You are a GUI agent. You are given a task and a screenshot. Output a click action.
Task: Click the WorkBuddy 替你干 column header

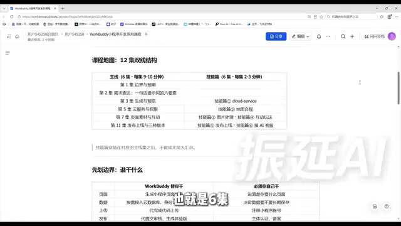pyautogui.click(x=164, y=186)
